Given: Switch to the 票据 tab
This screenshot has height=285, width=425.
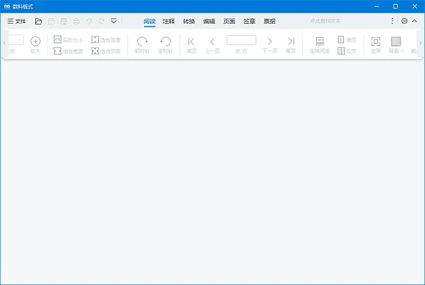Looking at the screenshot, I should pos(270,21).
